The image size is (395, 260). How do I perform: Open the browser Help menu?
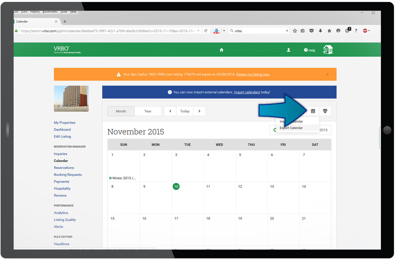click(73, 12)
